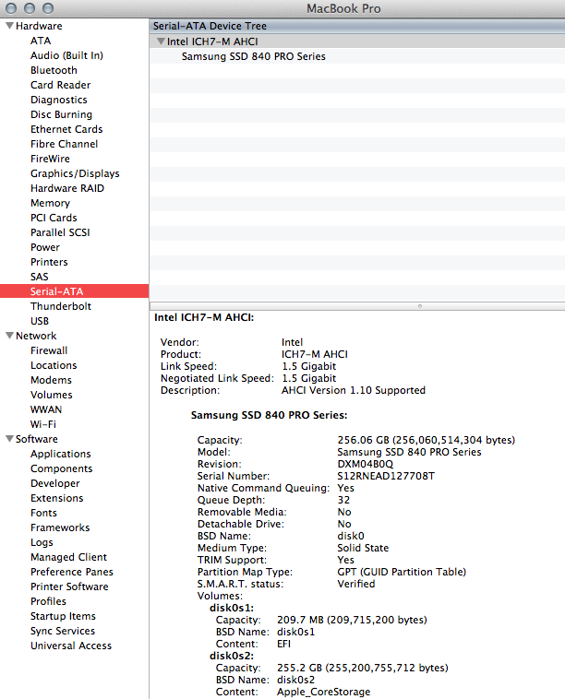Click the MacBook Pro window title
This screenshot has width=565, height=699.
pyautogui.click(x=343, y=8)
